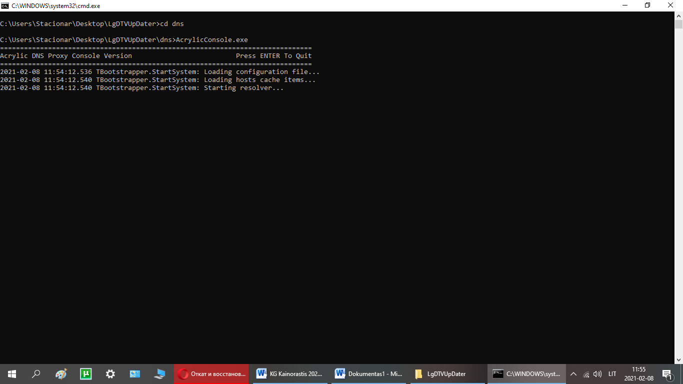Open the LIT keyboard language selector
This screenshot has height=384, width=683.
(612, 374)
